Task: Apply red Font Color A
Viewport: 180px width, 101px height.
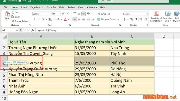Action: pyautogui.click(x=65, y=19)
